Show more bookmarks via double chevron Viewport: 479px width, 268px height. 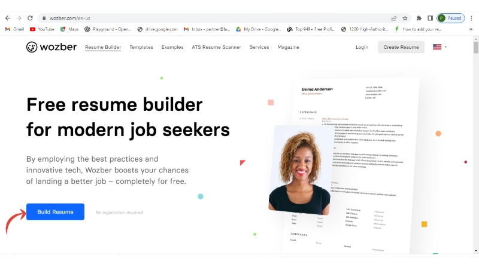point(471,29)
